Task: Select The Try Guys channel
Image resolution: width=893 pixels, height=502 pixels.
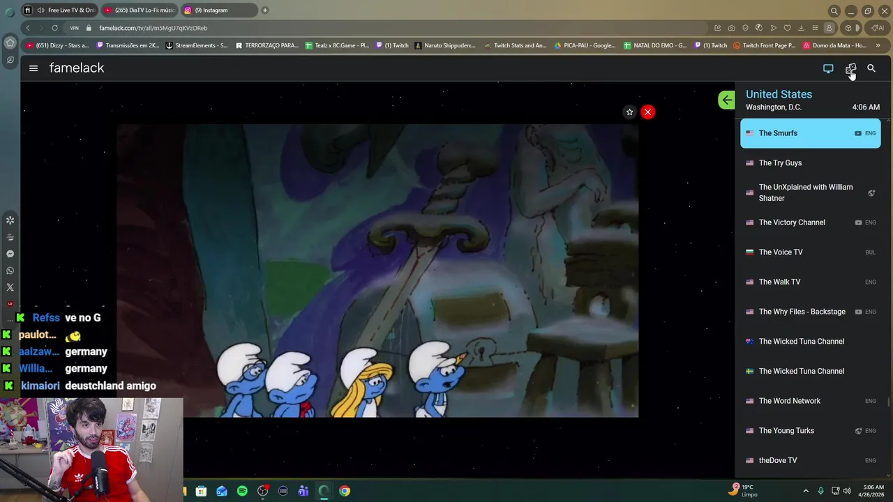Action: [810, 163]
